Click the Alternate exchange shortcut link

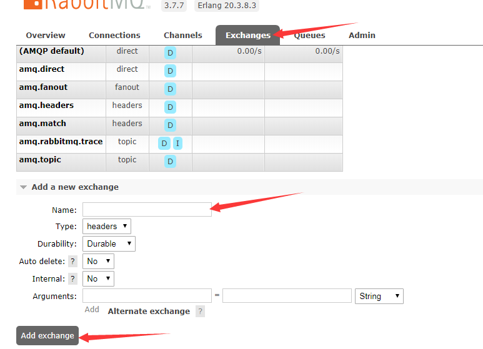point(149,312)
